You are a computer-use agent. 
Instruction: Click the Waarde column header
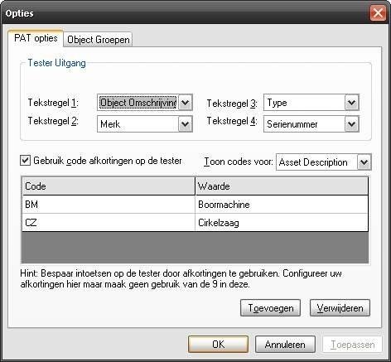[x=282, y=186]
